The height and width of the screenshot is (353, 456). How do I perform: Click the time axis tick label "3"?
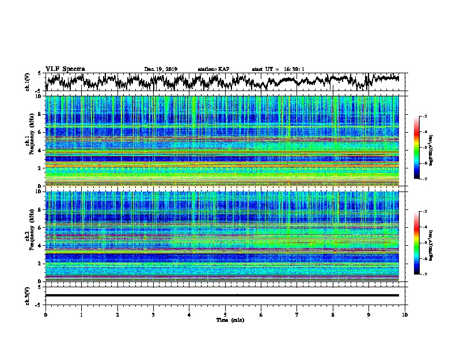(x=153, y=314)
